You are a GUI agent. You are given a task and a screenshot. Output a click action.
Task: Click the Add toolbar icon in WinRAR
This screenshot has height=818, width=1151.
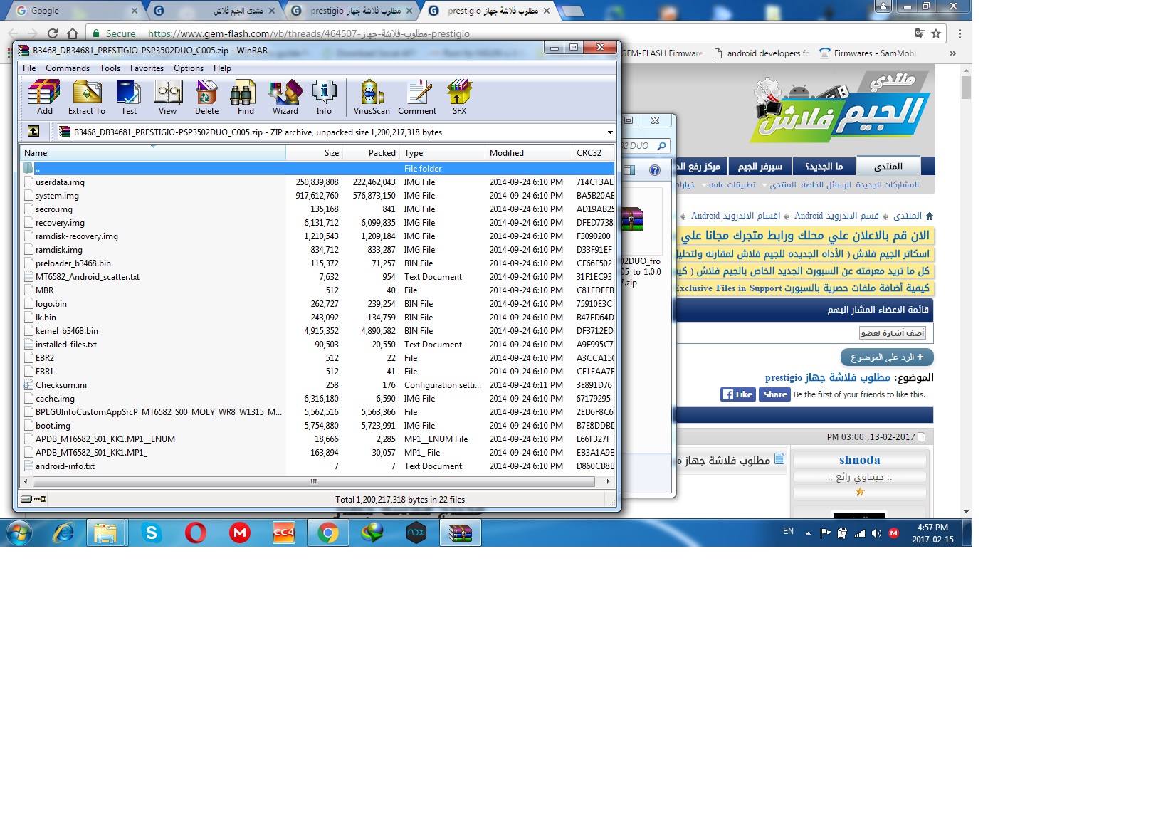[44, 98]
